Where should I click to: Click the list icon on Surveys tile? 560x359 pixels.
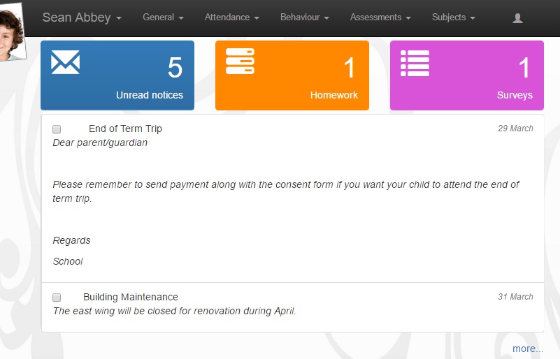tap(415, 63)
